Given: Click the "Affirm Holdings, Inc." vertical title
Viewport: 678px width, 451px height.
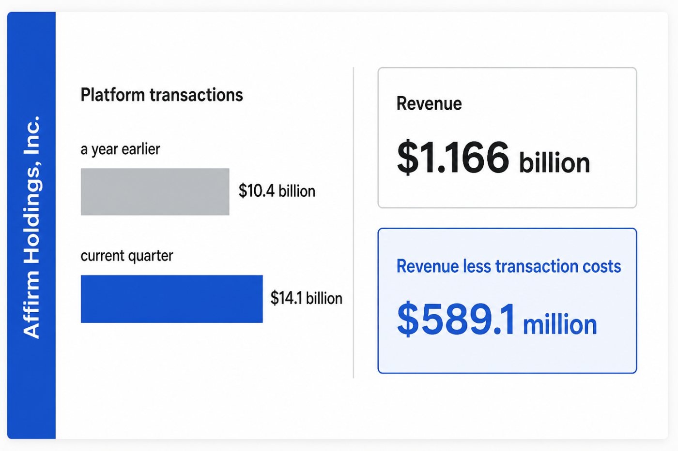Looking at the screenshot, I should tap(31, 227).
